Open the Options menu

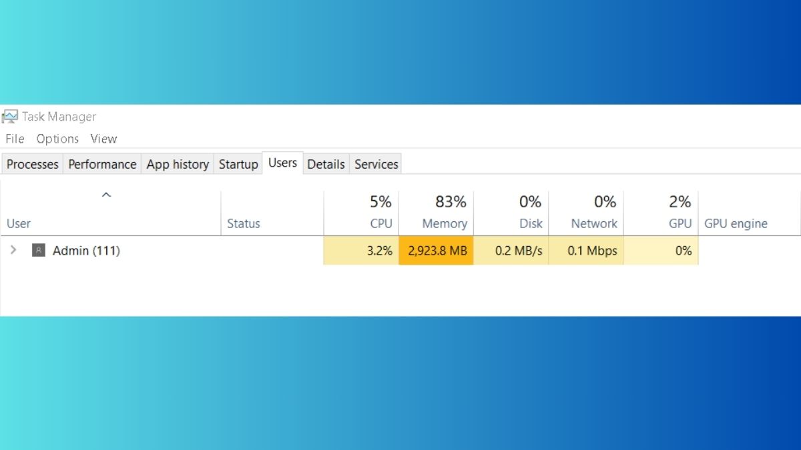(57, 139)
